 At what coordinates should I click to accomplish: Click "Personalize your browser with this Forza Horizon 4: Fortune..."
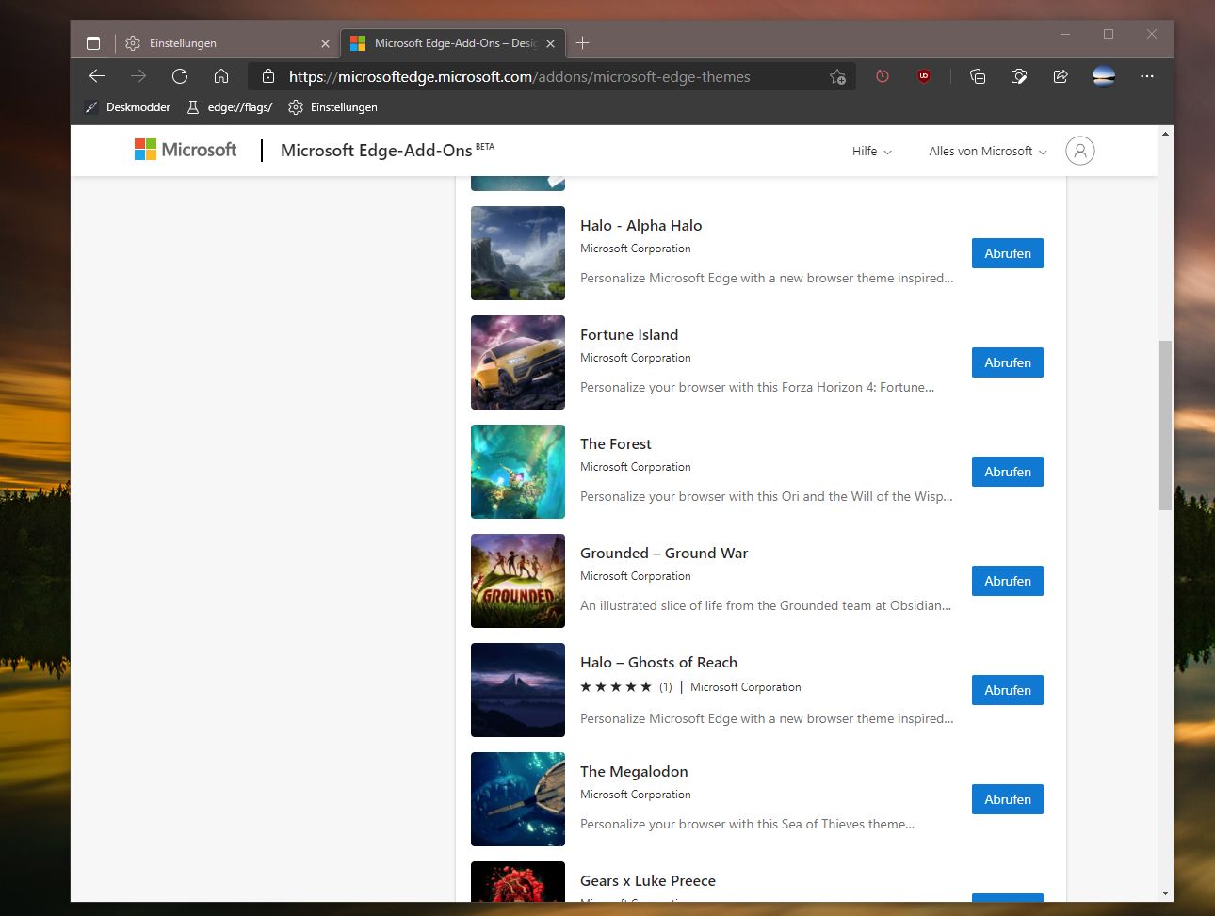tap(757, 388)
